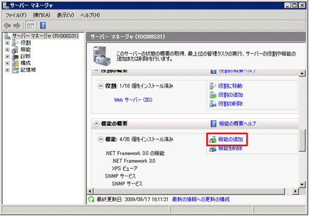Click the server toolbox icon in header

102,56
